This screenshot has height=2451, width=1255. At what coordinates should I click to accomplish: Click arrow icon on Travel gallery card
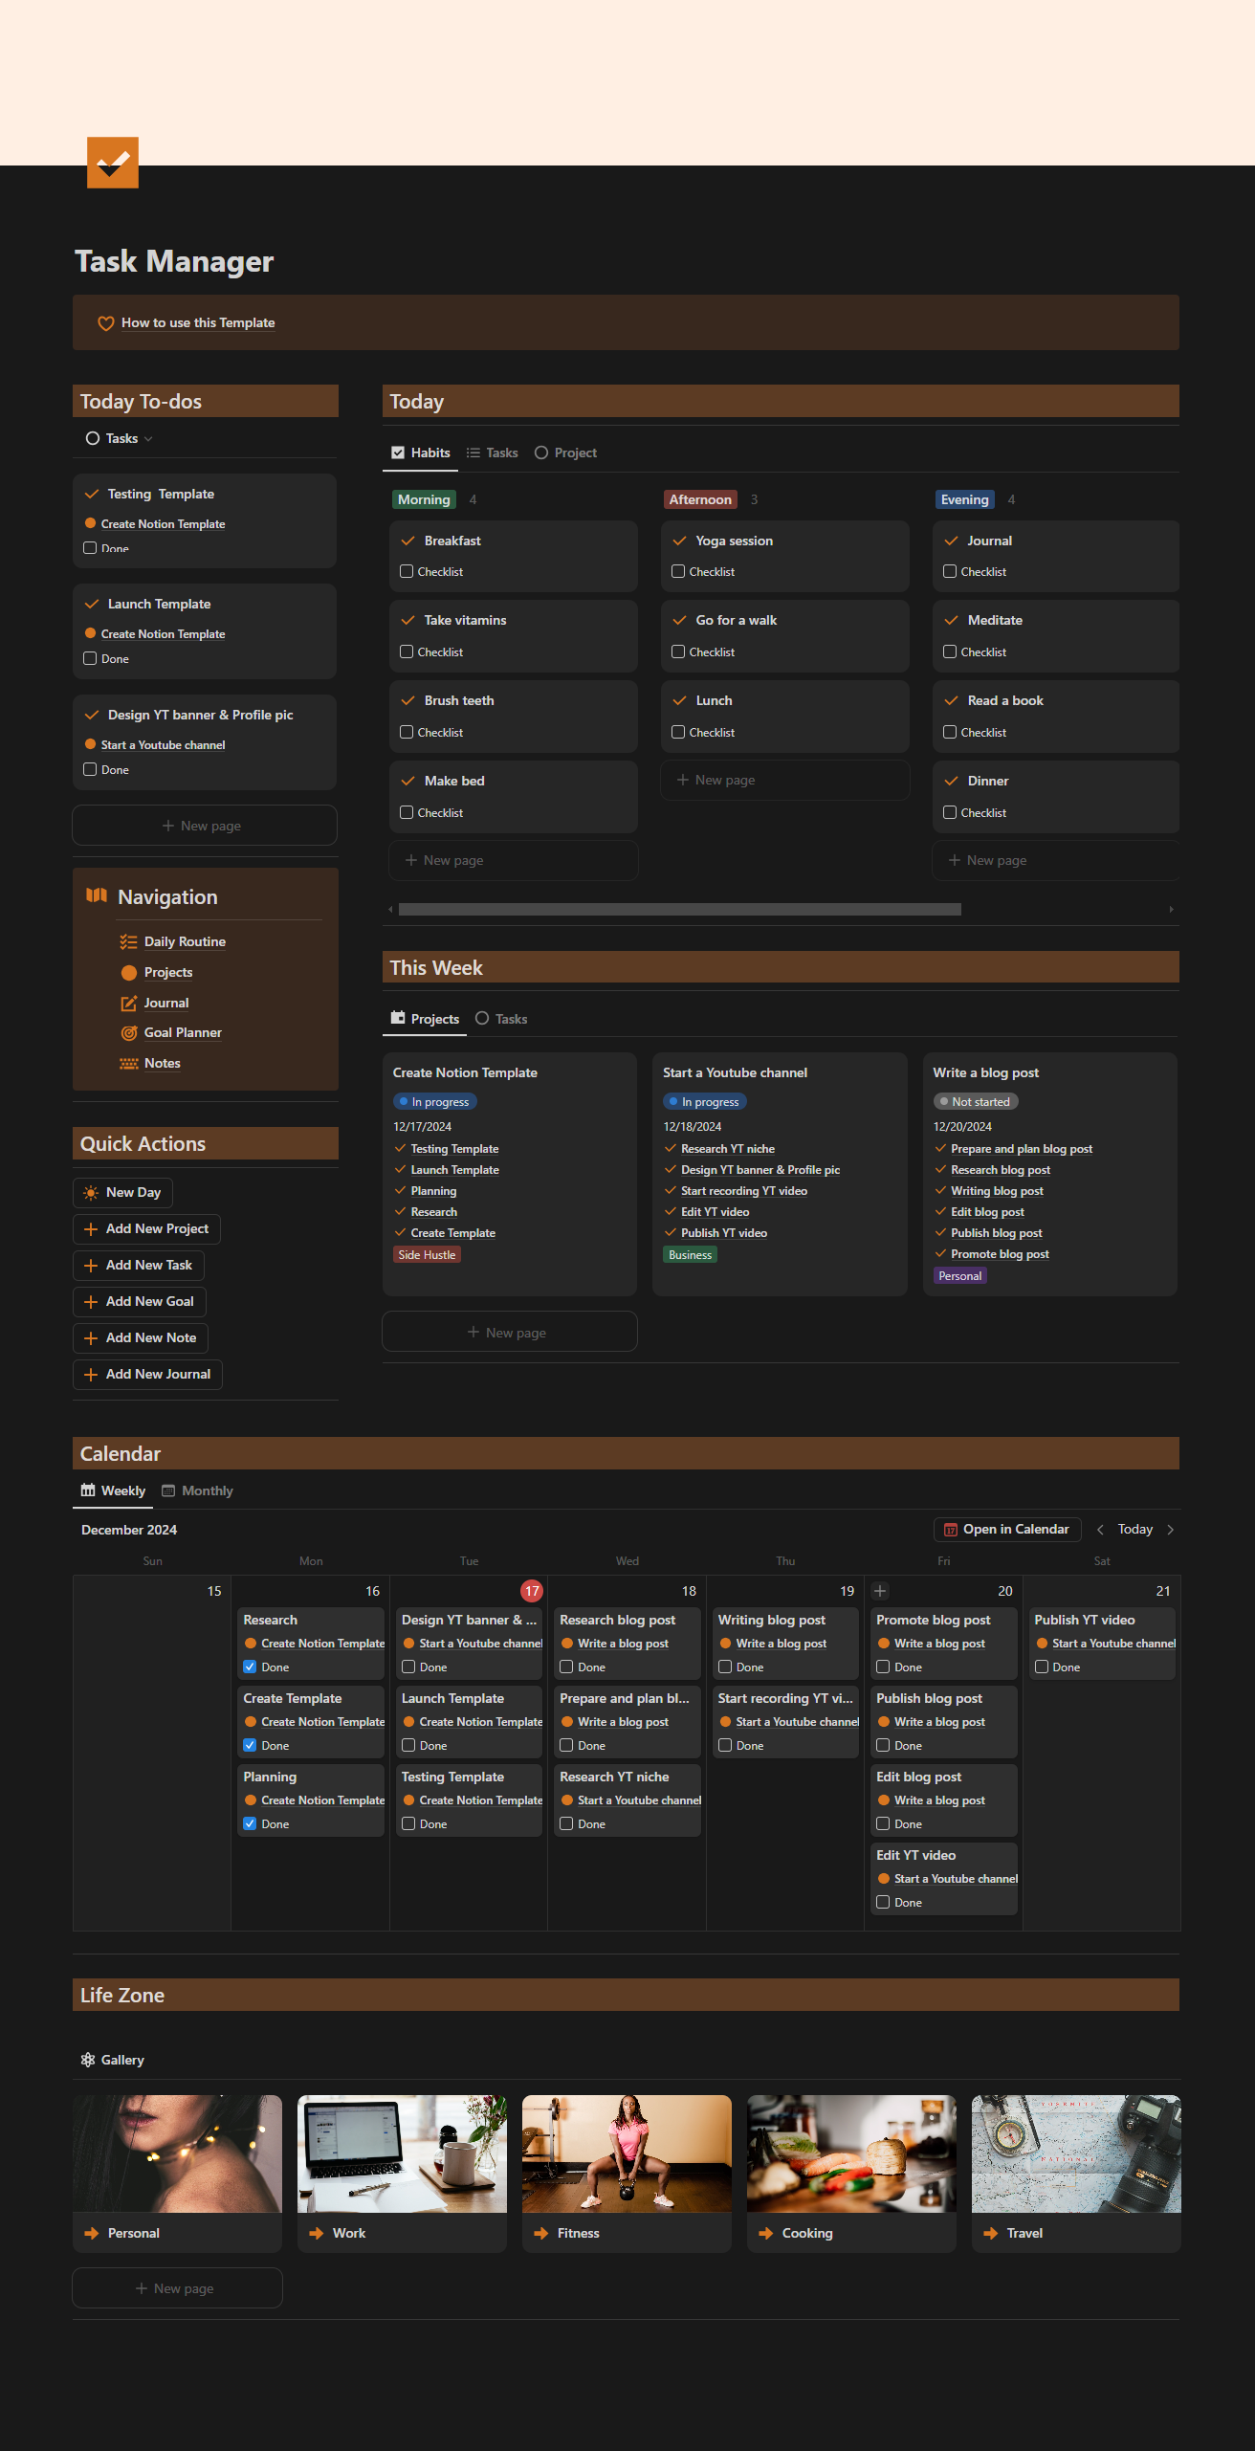[991, 2233]
